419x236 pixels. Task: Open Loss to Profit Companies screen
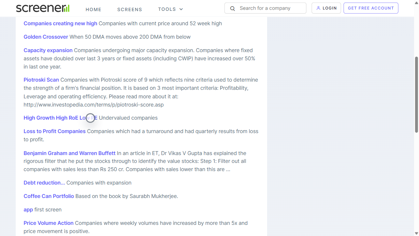[x=54, y=131]
